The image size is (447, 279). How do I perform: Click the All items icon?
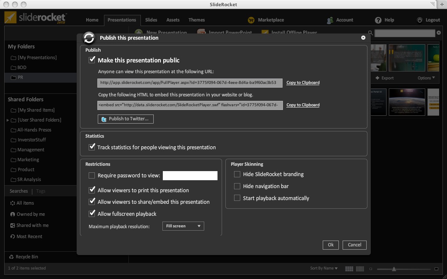[x=12, y=203]
